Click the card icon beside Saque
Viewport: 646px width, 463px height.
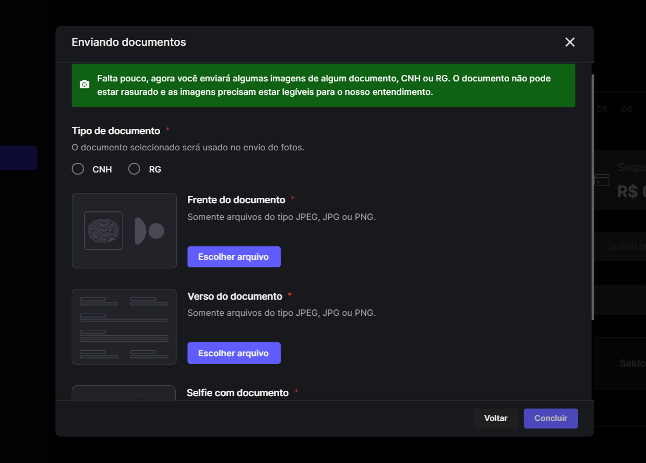(602, 180)
